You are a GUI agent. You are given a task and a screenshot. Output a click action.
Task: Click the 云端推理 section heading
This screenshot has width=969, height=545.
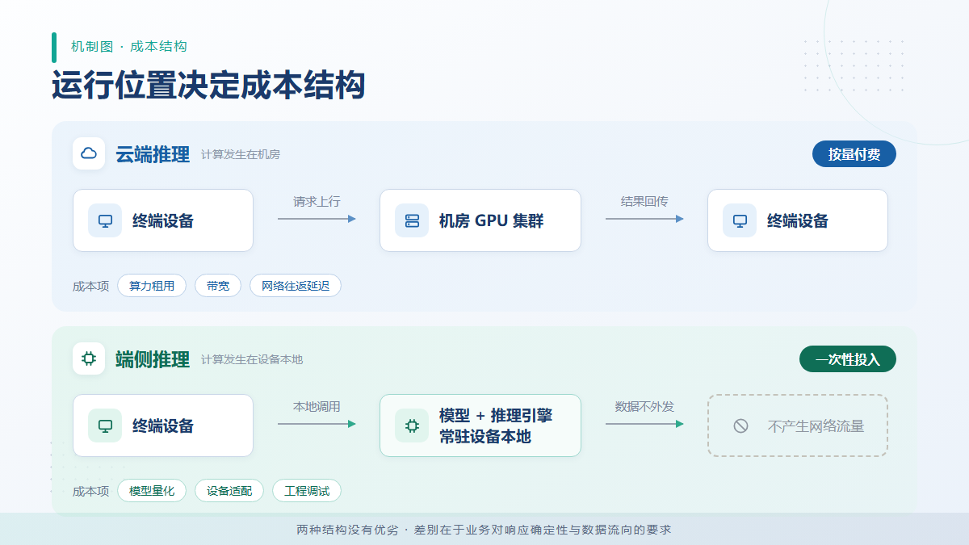tap(153, 154)
